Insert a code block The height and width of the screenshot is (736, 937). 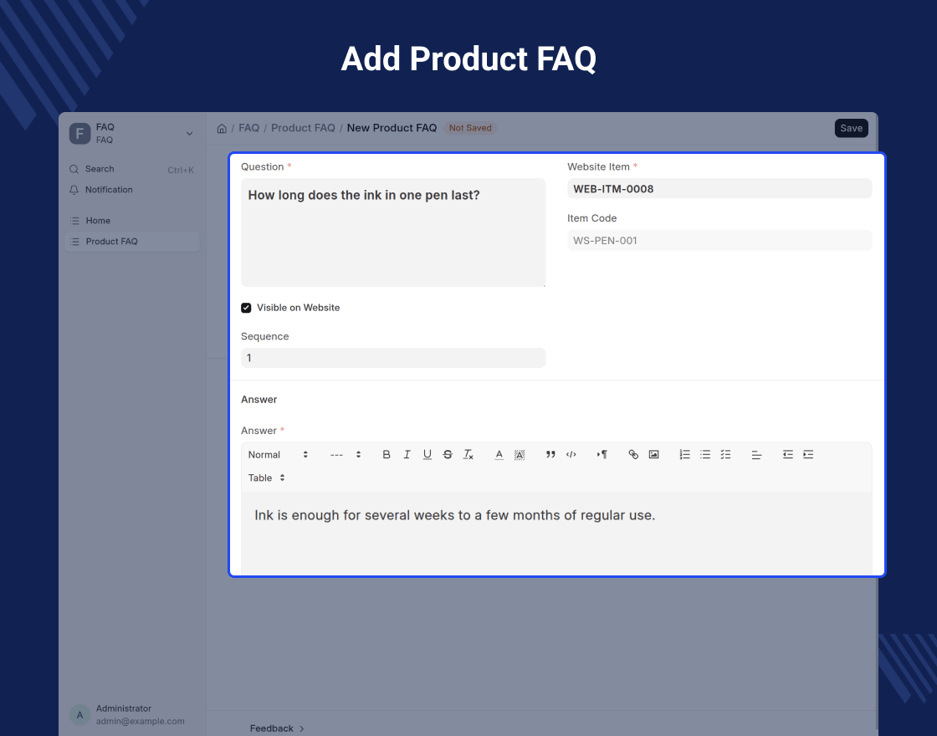tap(571, 455)
